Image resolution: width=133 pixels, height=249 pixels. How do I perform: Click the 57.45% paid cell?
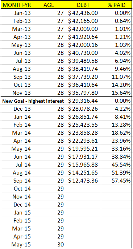(x=116, y=180)
